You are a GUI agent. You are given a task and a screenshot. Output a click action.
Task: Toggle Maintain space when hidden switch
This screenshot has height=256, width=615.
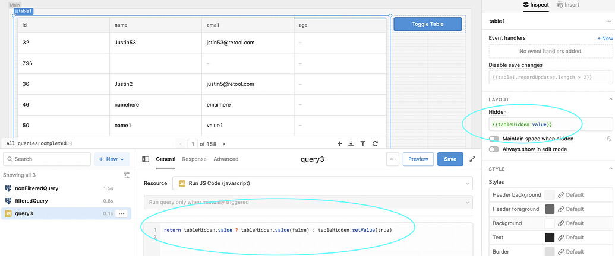(x=494, y=139)
